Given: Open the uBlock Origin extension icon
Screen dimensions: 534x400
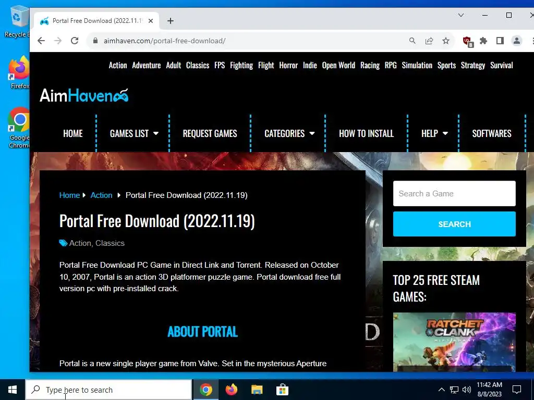Looking at the screenshot, I should click(x=468, y=42).
